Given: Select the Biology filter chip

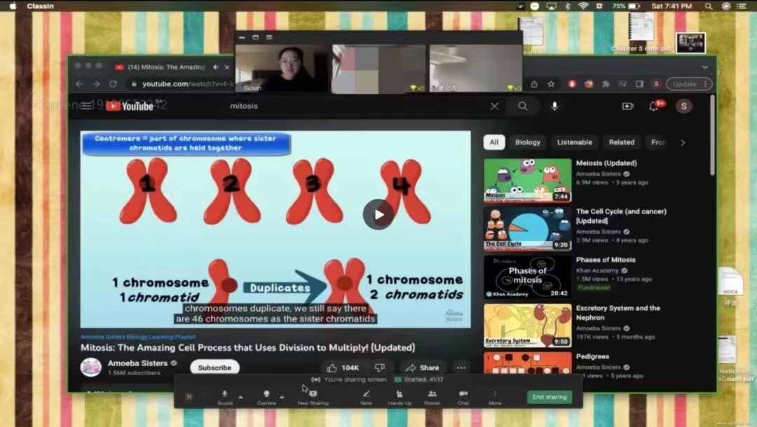Looking at the screenshot, I should [x=528, y=142].
